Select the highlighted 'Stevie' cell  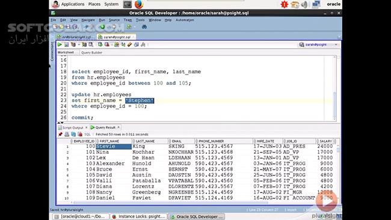click(x=114, y=147)
